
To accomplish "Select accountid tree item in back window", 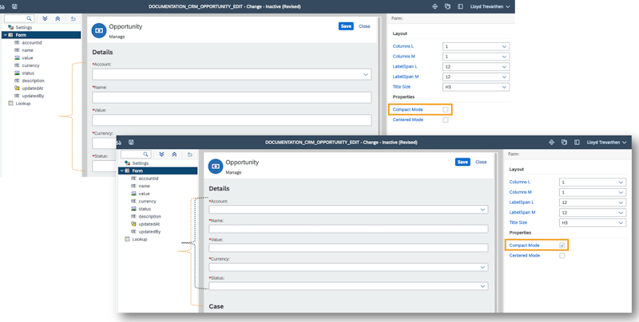I will pyautogui.click(x=32, y=42).
